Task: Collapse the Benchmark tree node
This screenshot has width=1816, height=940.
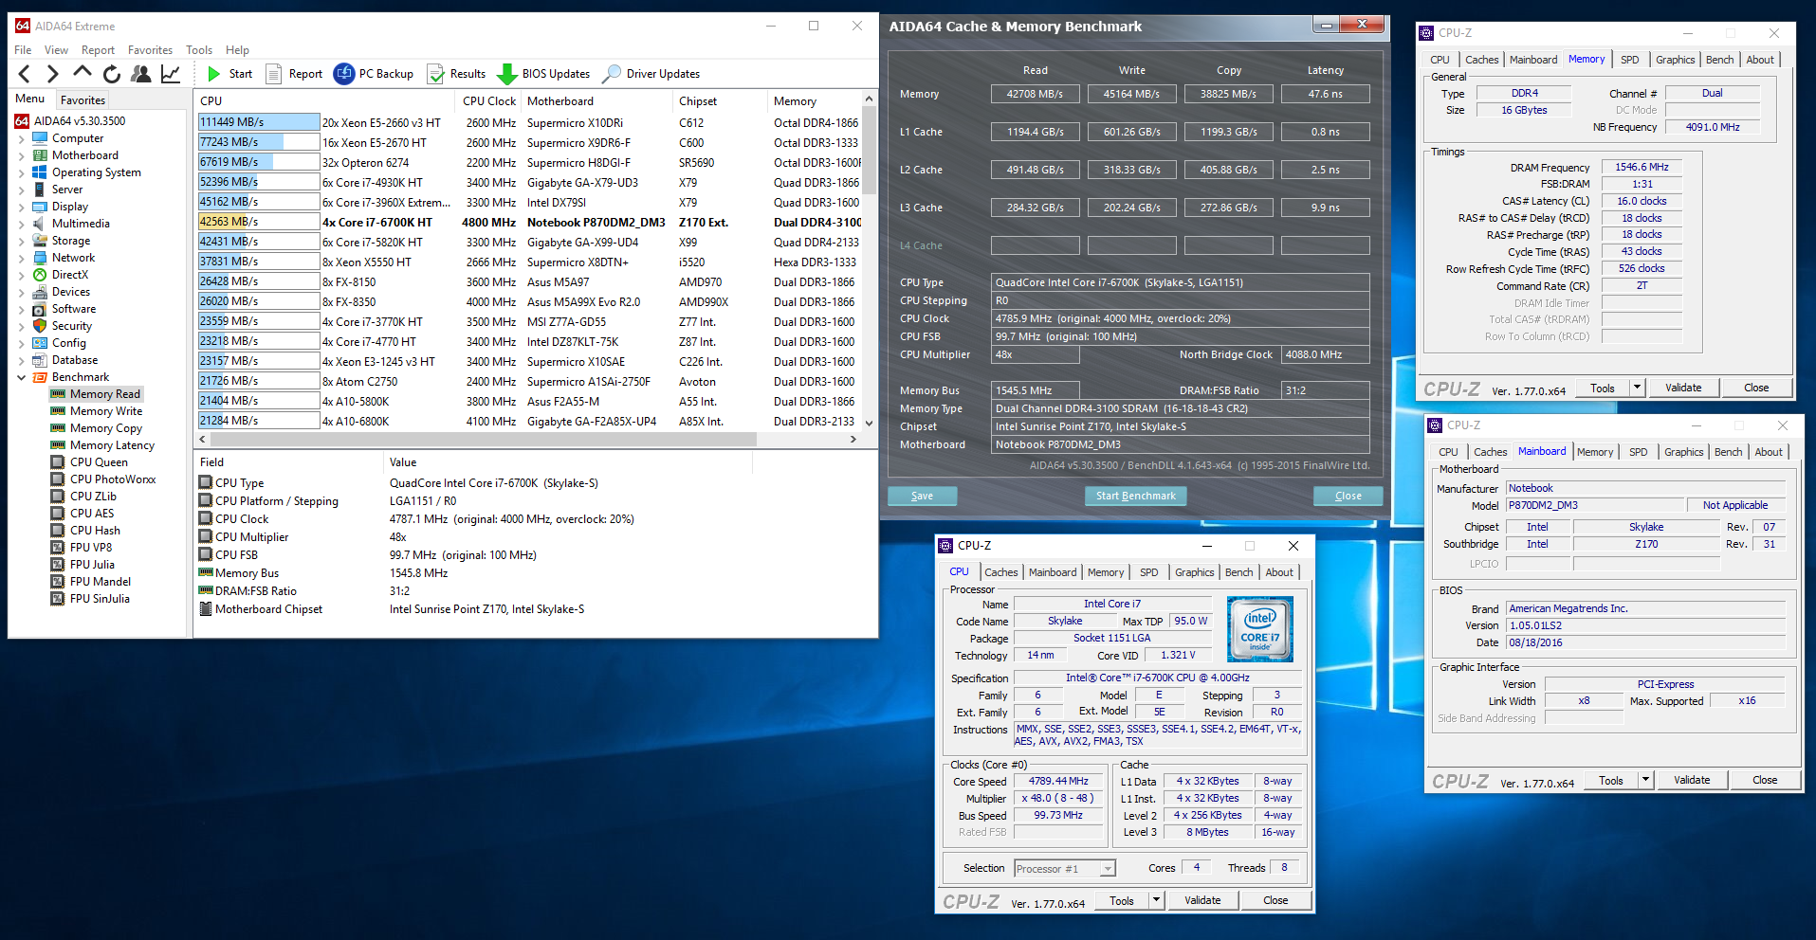Action: [x=22, y=377]
